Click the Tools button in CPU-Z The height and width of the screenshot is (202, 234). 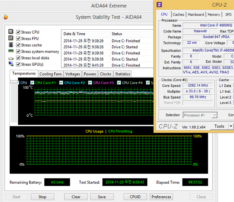coord(219,126)
